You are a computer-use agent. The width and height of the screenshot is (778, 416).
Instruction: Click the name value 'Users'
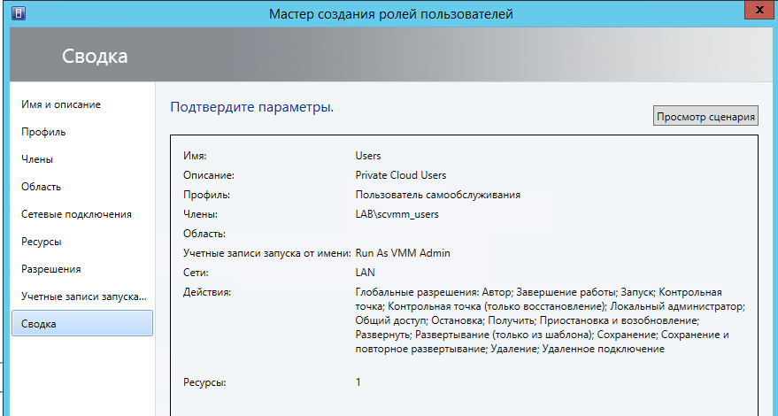point(368,156)
